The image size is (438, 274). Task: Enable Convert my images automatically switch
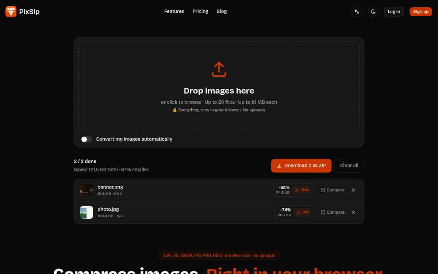[87, 139]
